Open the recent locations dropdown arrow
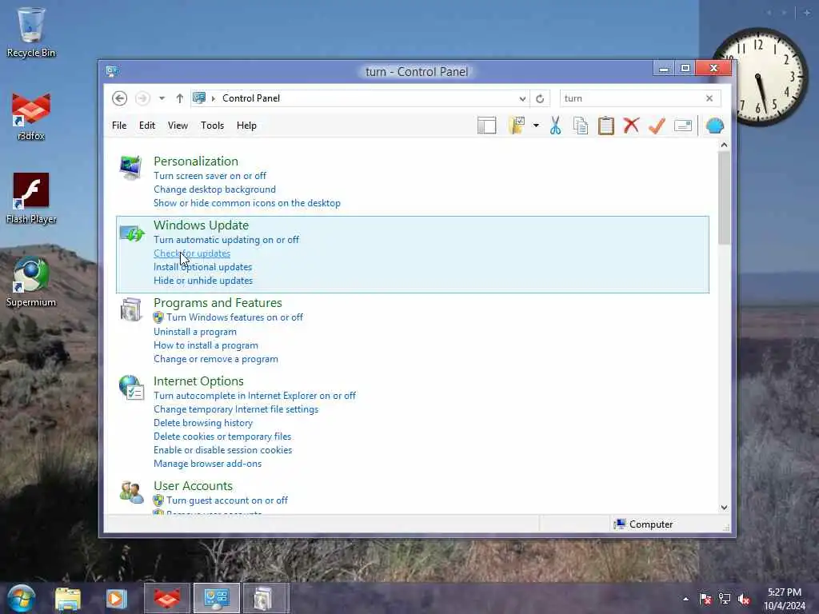This screenshot has height=614, width=819. pyautogui.click(x=162, y=98)
